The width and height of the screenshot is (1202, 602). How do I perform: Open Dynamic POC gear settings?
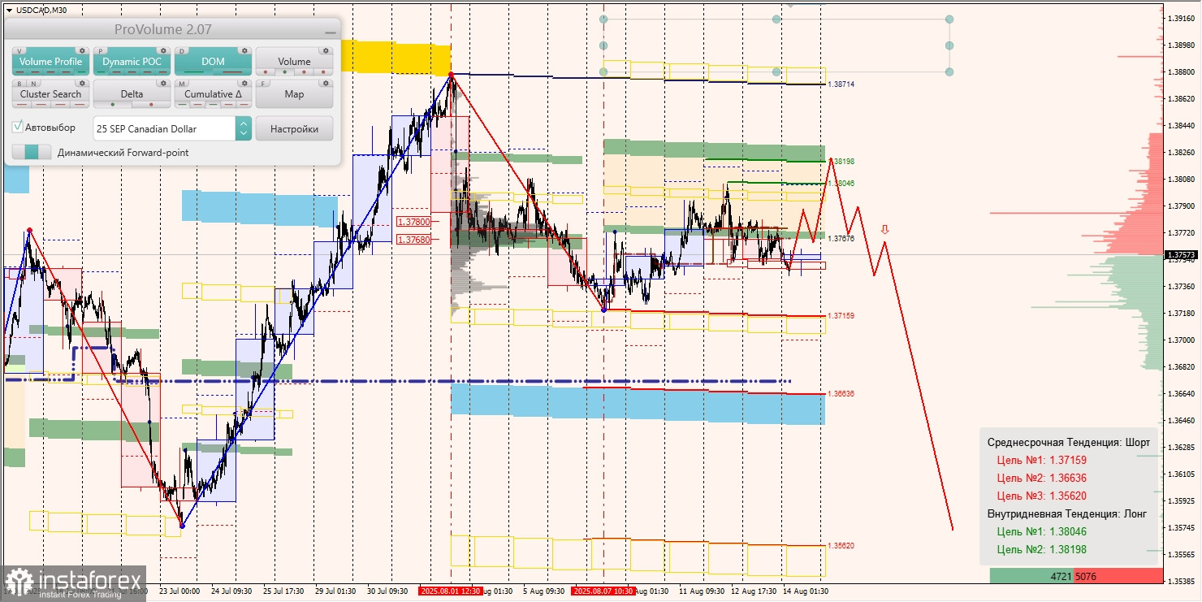[163, 50]
